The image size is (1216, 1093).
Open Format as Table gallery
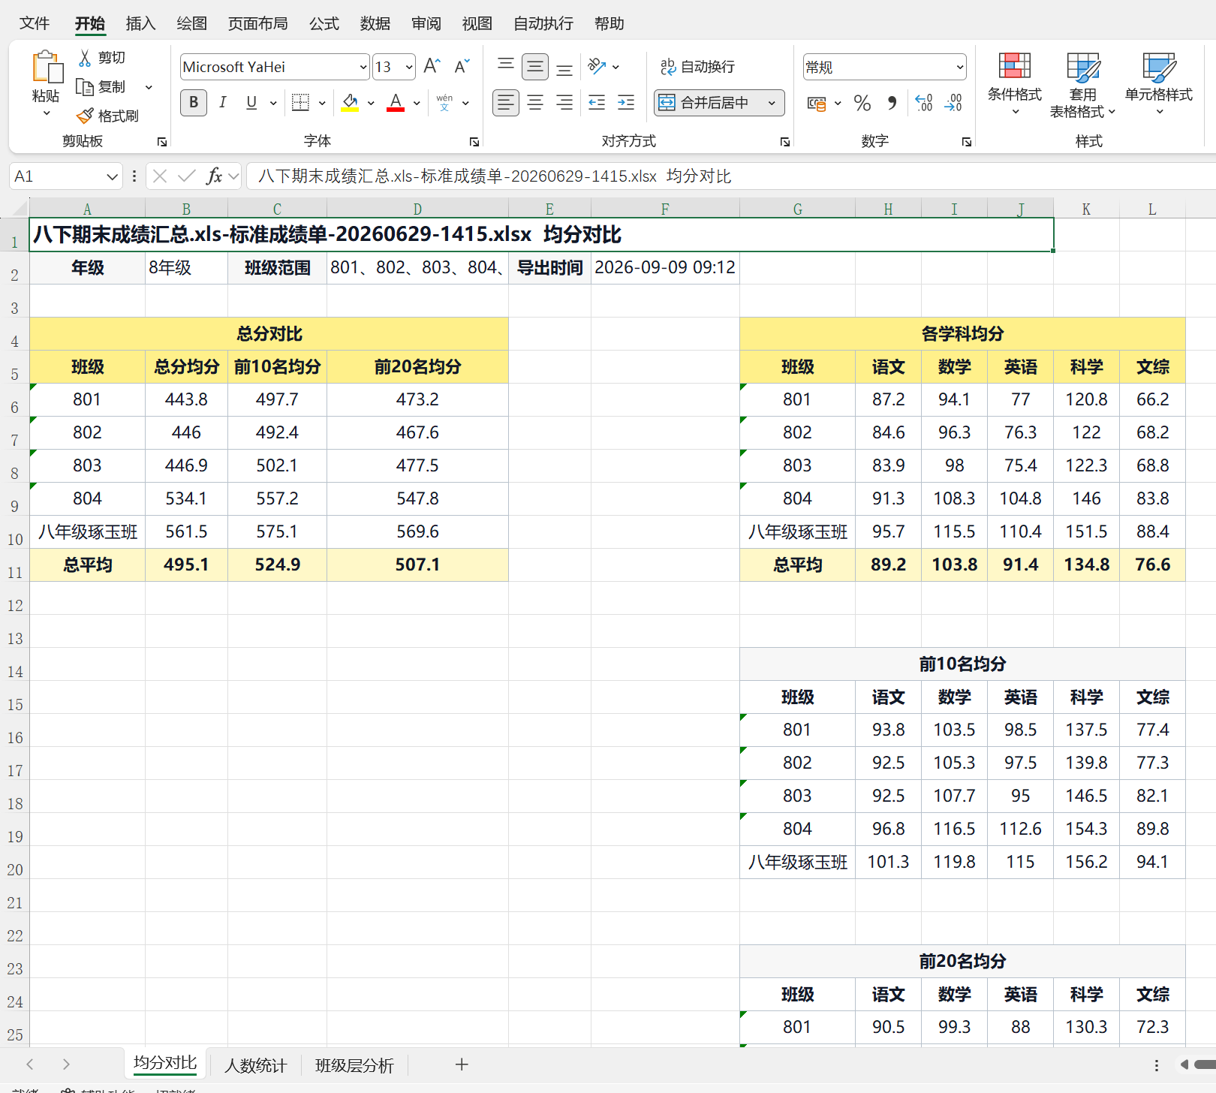coord(1082,84)
